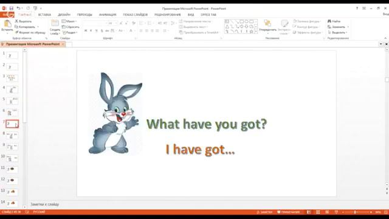
Task: Click the Undo arrow icon
Action: point(18,9)
